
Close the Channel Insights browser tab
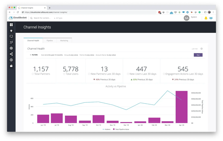(x=45, y=8)
